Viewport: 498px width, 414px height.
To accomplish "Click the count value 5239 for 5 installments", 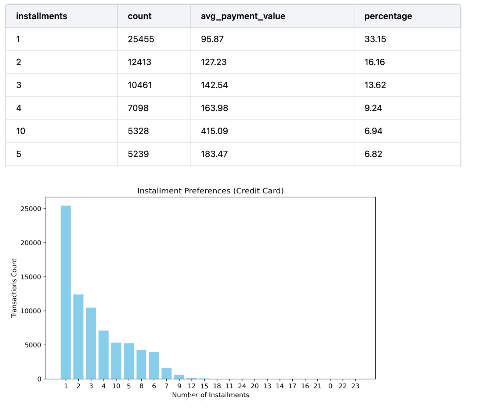I will point(138,154).
